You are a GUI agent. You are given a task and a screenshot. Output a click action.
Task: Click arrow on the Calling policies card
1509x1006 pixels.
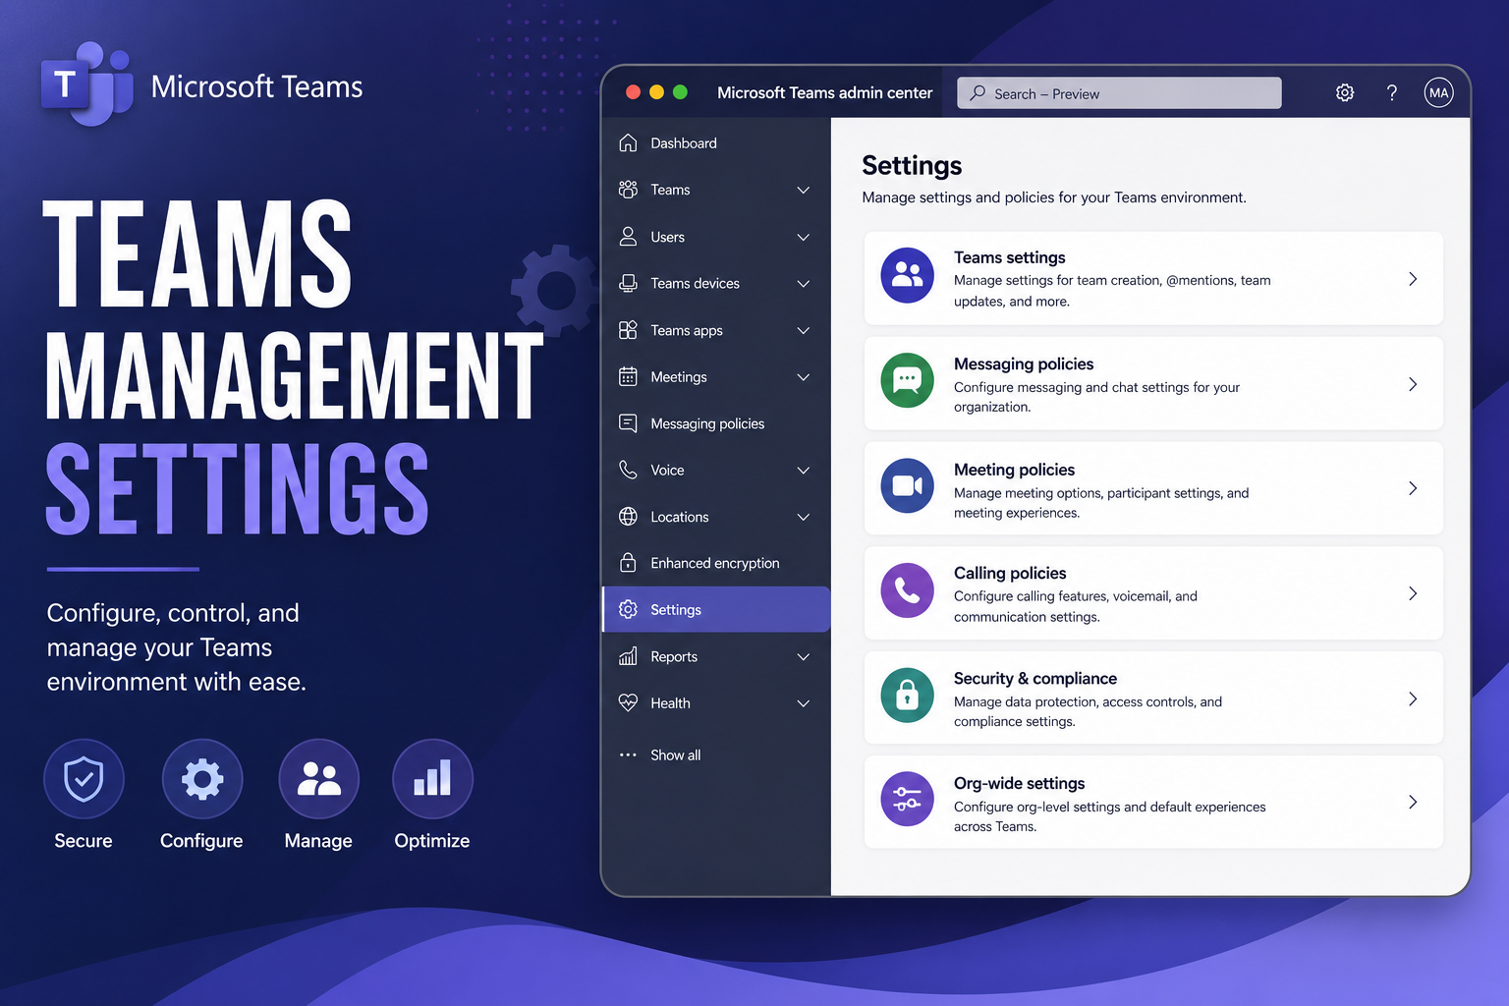[x=1413, y=593]
